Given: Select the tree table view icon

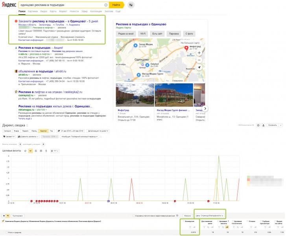Looking at the screenshot, I should (x=7, y=216).
